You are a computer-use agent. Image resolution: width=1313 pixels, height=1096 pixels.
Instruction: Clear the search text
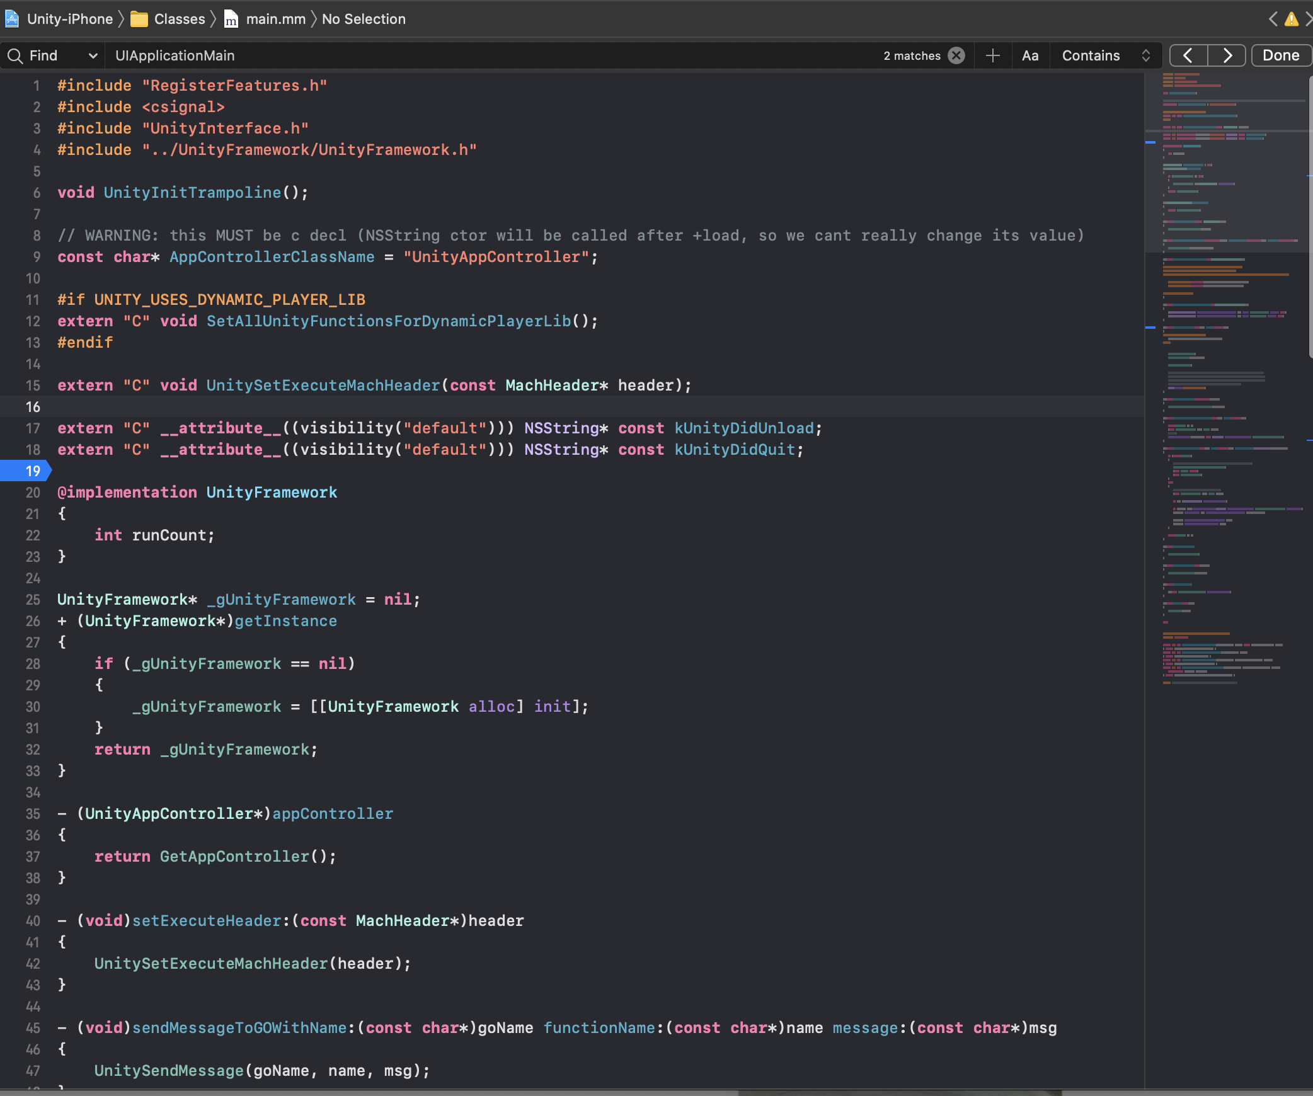[956, 55]
